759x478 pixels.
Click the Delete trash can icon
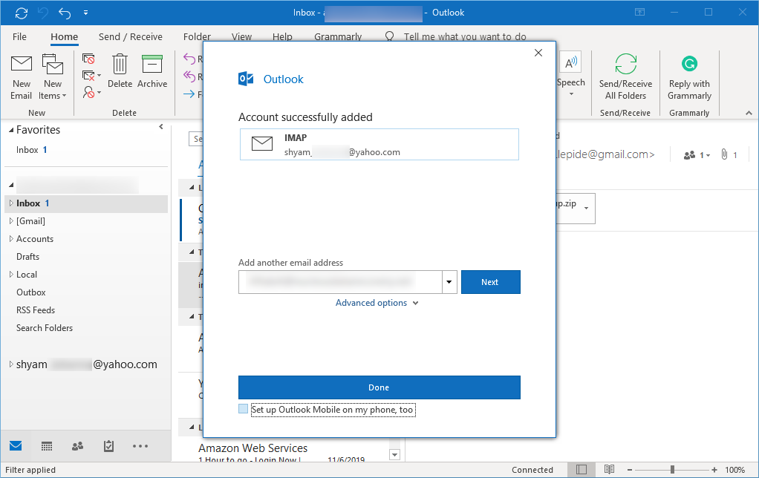(120, 64)
